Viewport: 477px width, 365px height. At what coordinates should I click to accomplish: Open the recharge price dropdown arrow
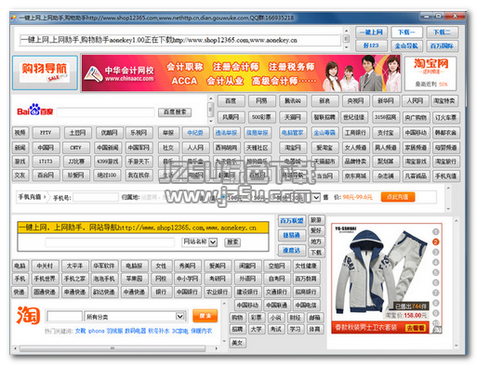click(315, 197)
